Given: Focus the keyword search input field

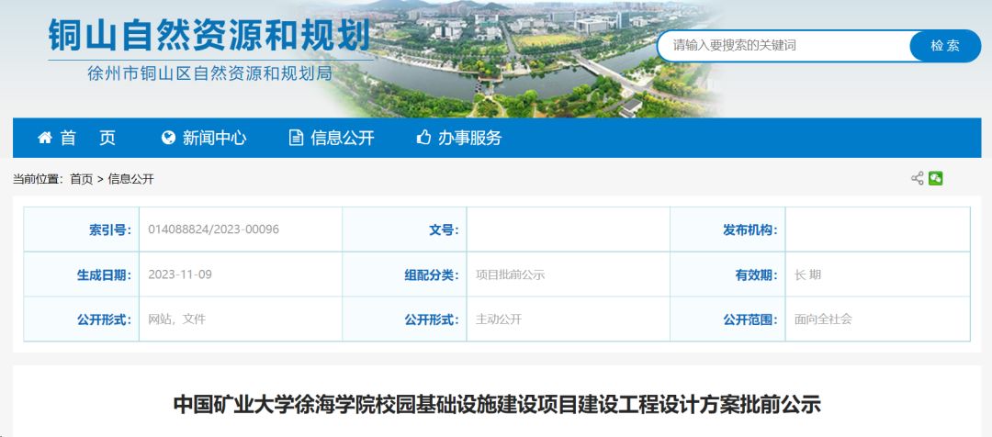Looking at the screenshot, I should click(x=784, y=46).
